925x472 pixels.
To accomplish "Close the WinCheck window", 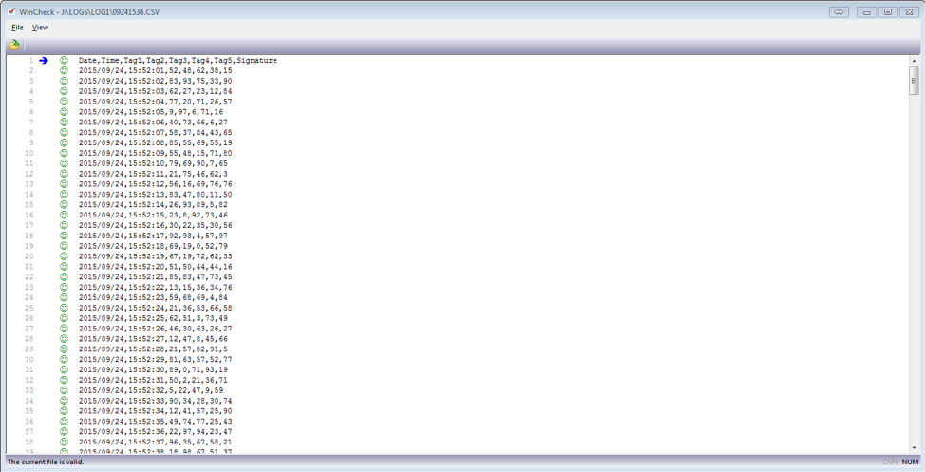I will [x=909, y=11].
